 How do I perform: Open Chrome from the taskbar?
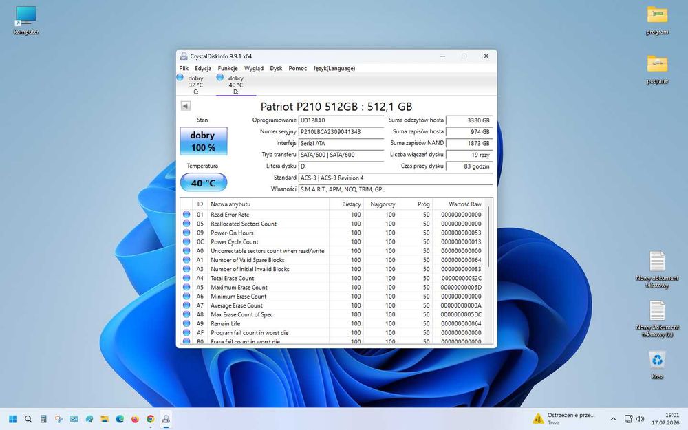(x=151, y=419)
